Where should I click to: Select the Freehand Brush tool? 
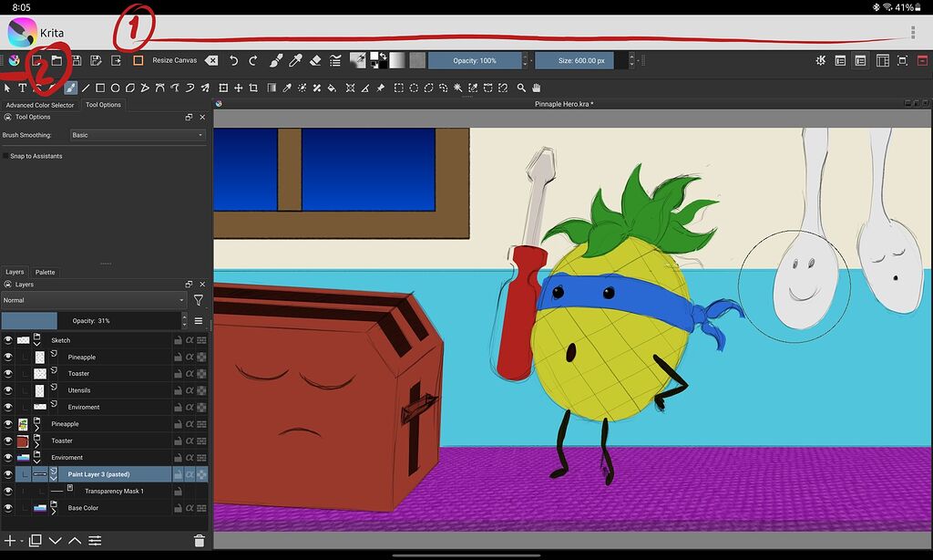click(71, 88)
